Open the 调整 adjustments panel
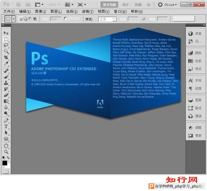This screenshot has width=207, height=191. 195,128
